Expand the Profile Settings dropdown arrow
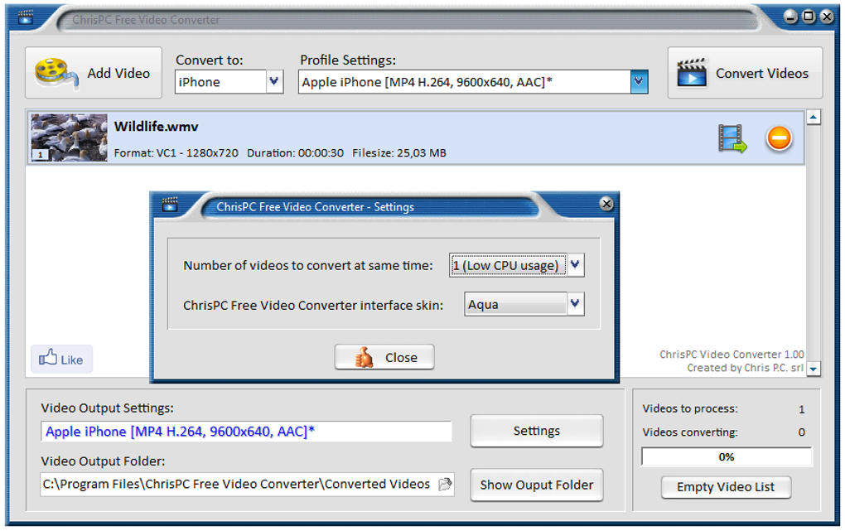 pyautogui.click(x=639, y=82)
